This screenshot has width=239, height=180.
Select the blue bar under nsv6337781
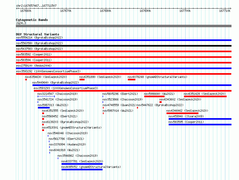pyautogui.click(x=82, y=164)
